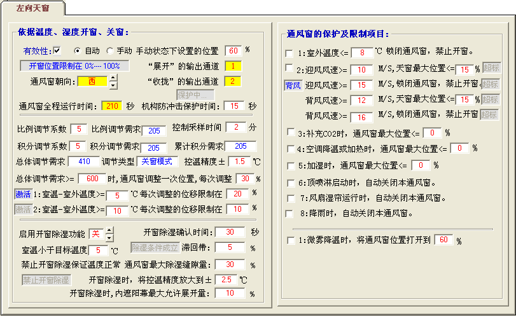Viewport: 516px width, 316px height.
Task: Click the 通风窗全程运行时间 field showing 210
Action: point(111,106)
